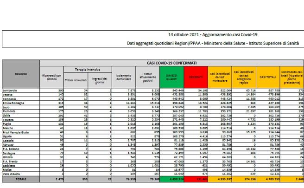Click the "P.A. Trento" region row label
Image resolution: width=304 pixels, height=188 pixels.
click(10, 162)
